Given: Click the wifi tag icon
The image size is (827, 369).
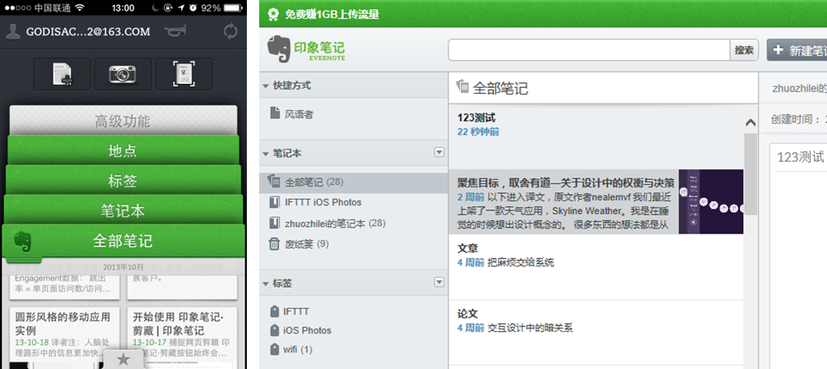Looking at the screenshot, I should pyautogui.click(x=274, y=349).
